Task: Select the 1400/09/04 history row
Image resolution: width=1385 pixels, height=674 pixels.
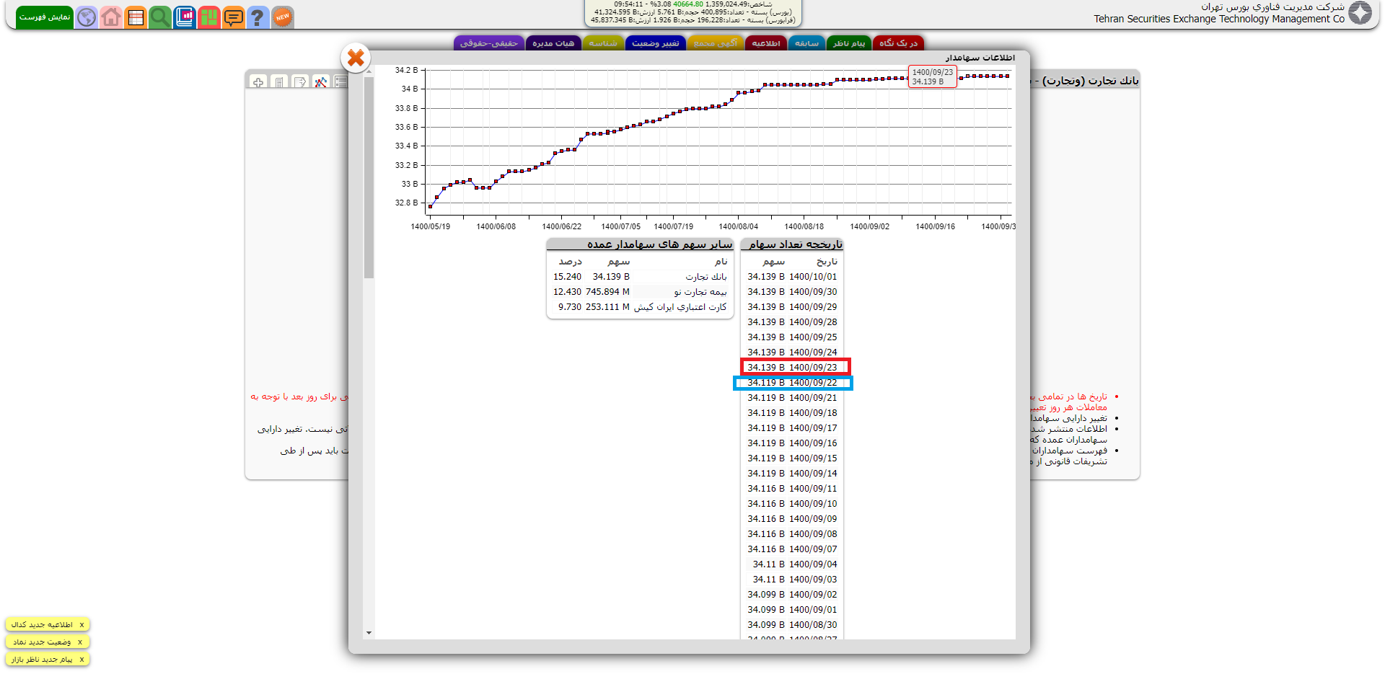Action: [792, 564]
